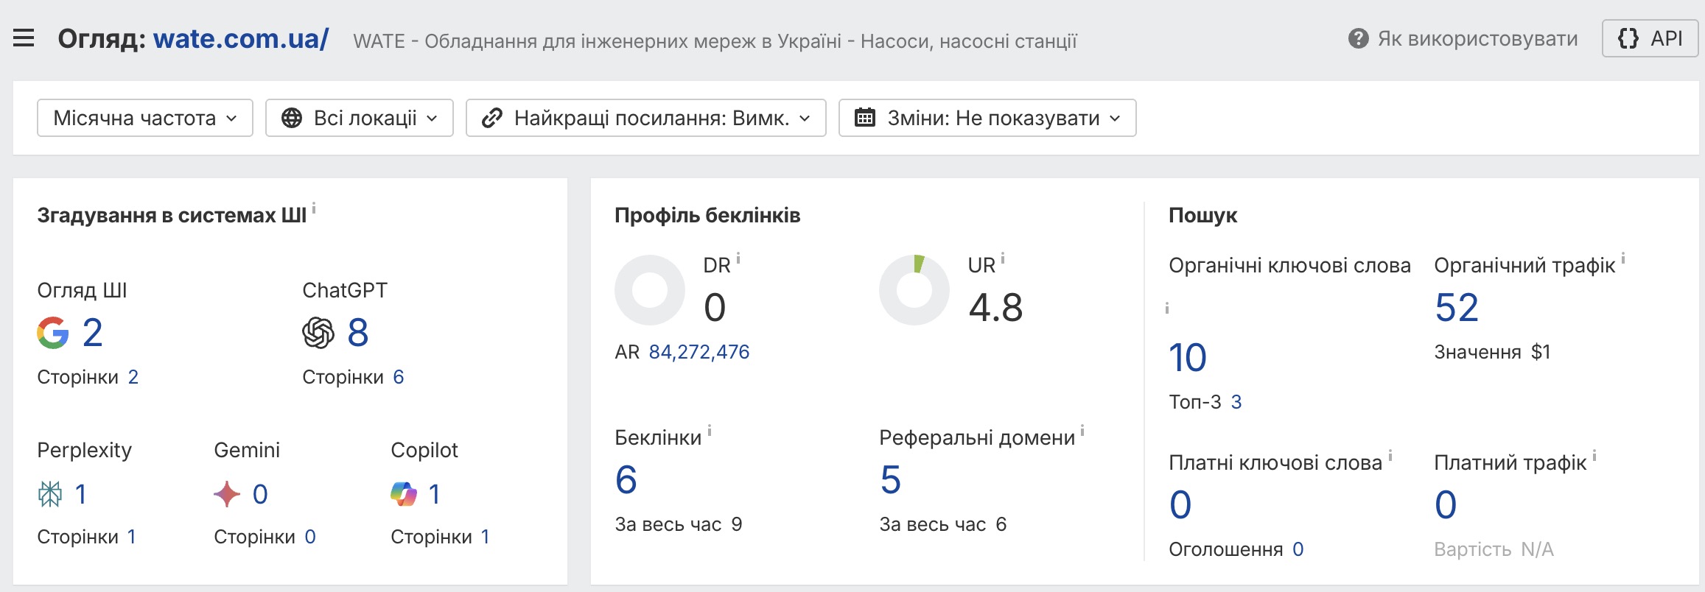Click the question mark help icon
Viewport: 1705px width, 592px height.
coord(1358,38)
